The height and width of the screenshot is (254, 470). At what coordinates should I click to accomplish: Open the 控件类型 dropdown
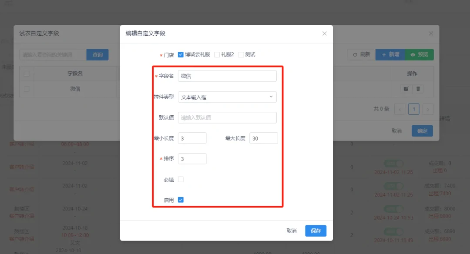pos(227,97)
